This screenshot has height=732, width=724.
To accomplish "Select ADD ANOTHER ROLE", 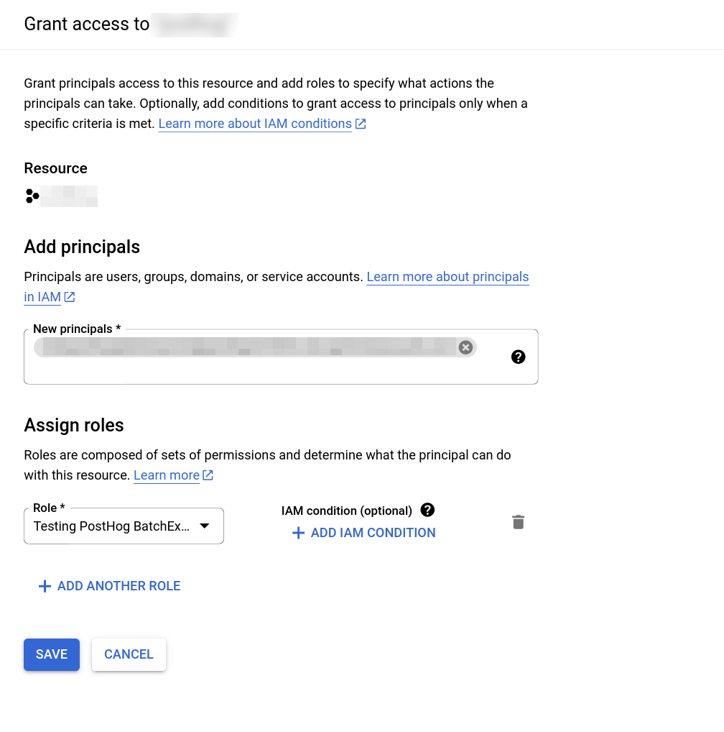I will coord(119,585).
